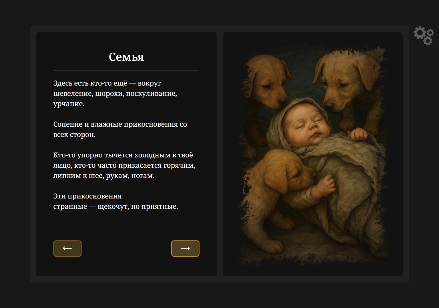Click the baby's raised fist near the right puppy
Screen dimensions: 439x308
point(358,135)
